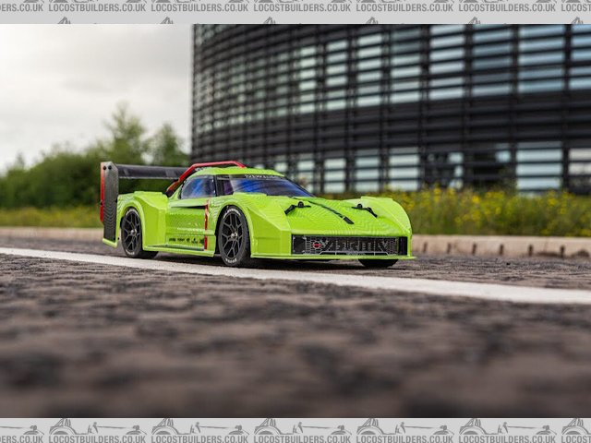Click the overcast sky area
591x443 pixels.
(83, 74)
